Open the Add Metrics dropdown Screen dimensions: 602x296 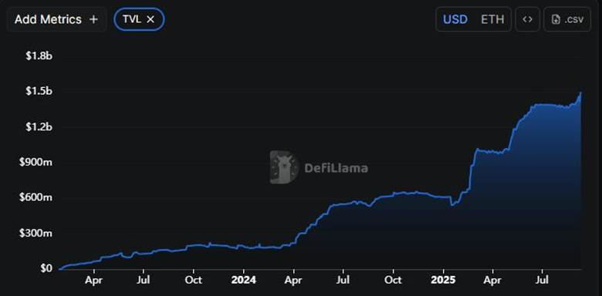tap(56, 19)
